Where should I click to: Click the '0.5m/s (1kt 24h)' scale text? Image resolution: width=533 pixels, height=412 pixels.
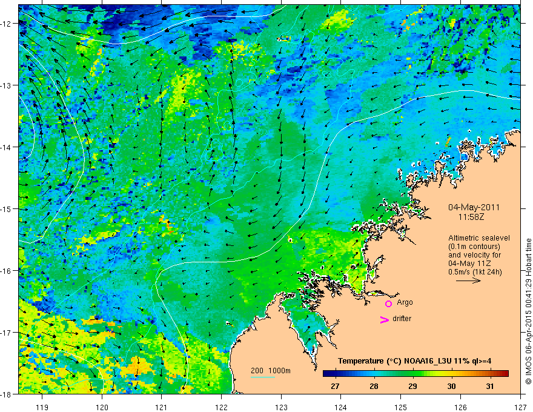475,272
